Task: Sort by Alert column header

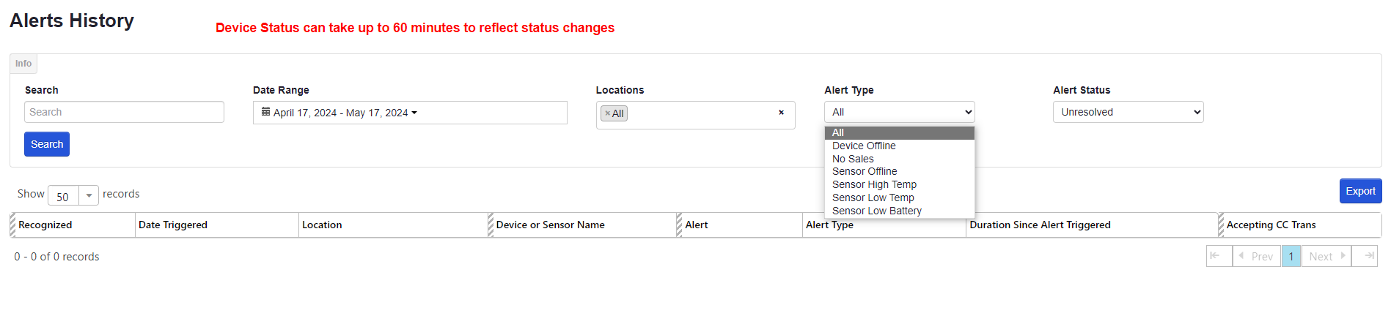Action: pos(740,225)
